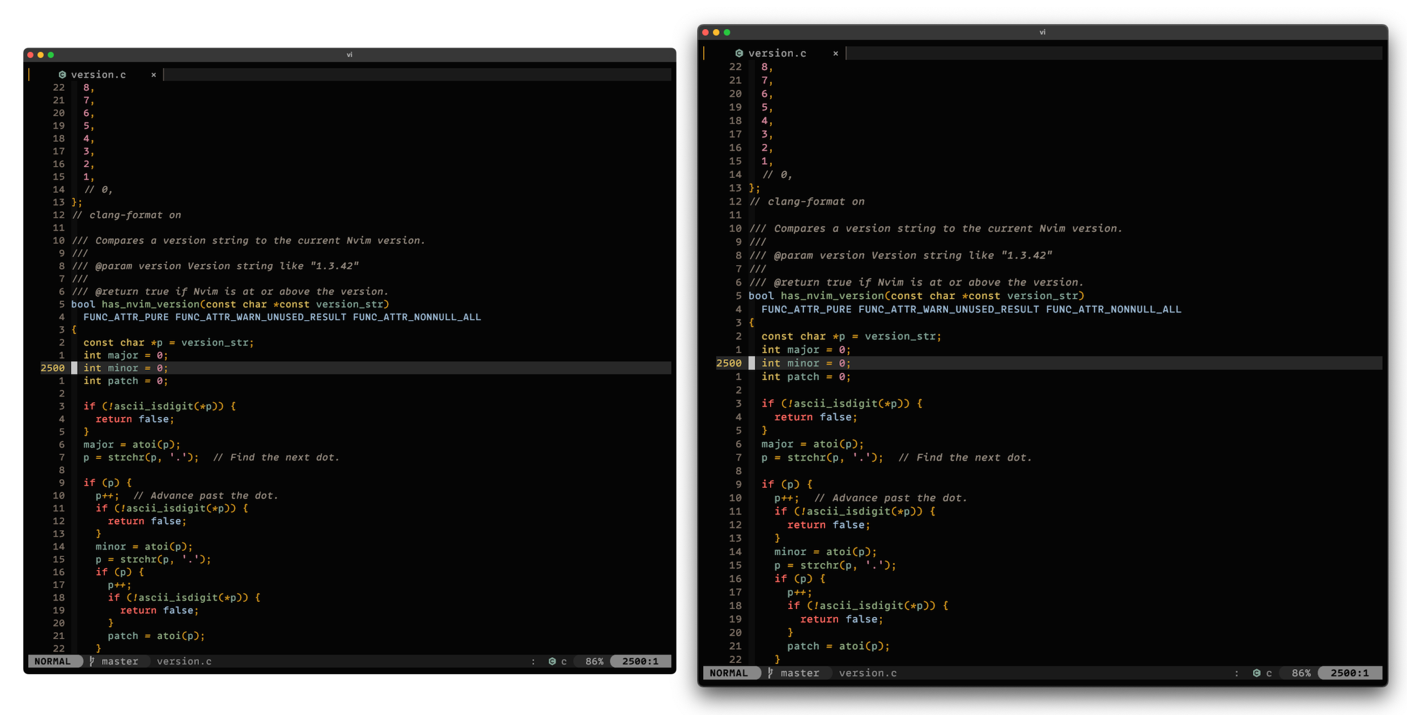Place cursor on 'int patch = 0;' in left window
1407x715 pixels.
tap(126, 381)
